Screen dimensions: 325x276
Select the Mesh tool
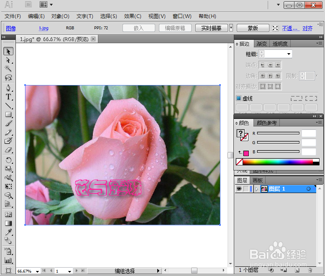[x=8, y=214]
